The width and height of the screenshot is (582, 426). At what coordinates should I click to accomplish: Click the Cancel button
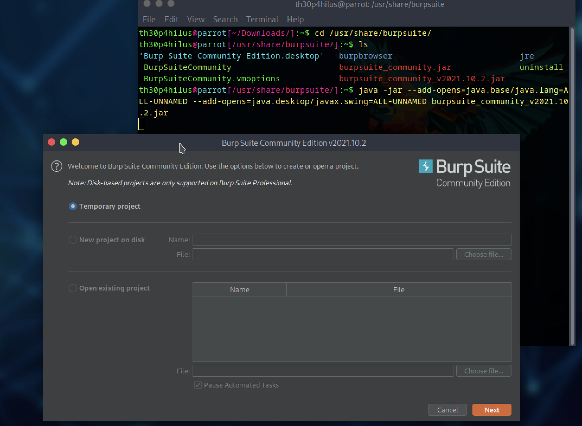click(447, 410)
